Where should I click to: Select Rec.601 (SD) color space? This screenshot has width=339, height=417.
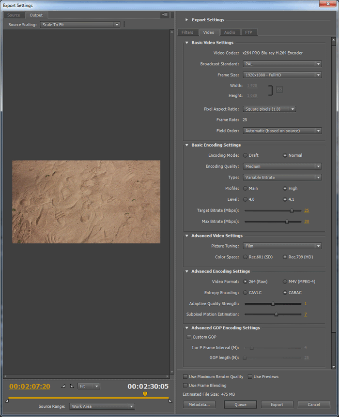(x=245, y=257)
